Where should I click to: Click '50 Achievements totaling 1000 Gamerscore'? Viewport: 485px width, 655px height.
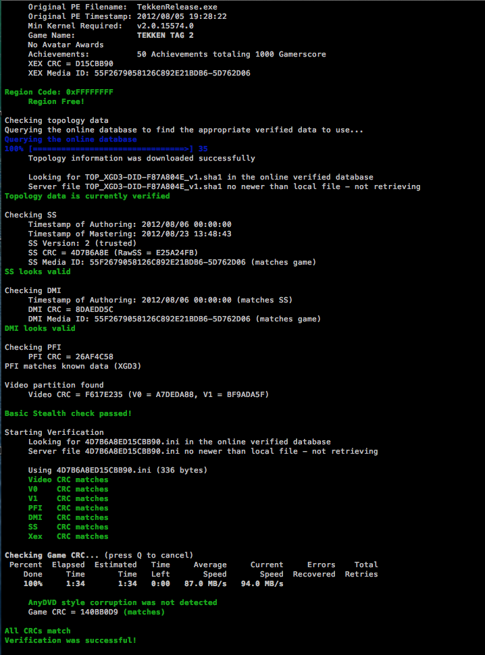[x=232, y=54]
